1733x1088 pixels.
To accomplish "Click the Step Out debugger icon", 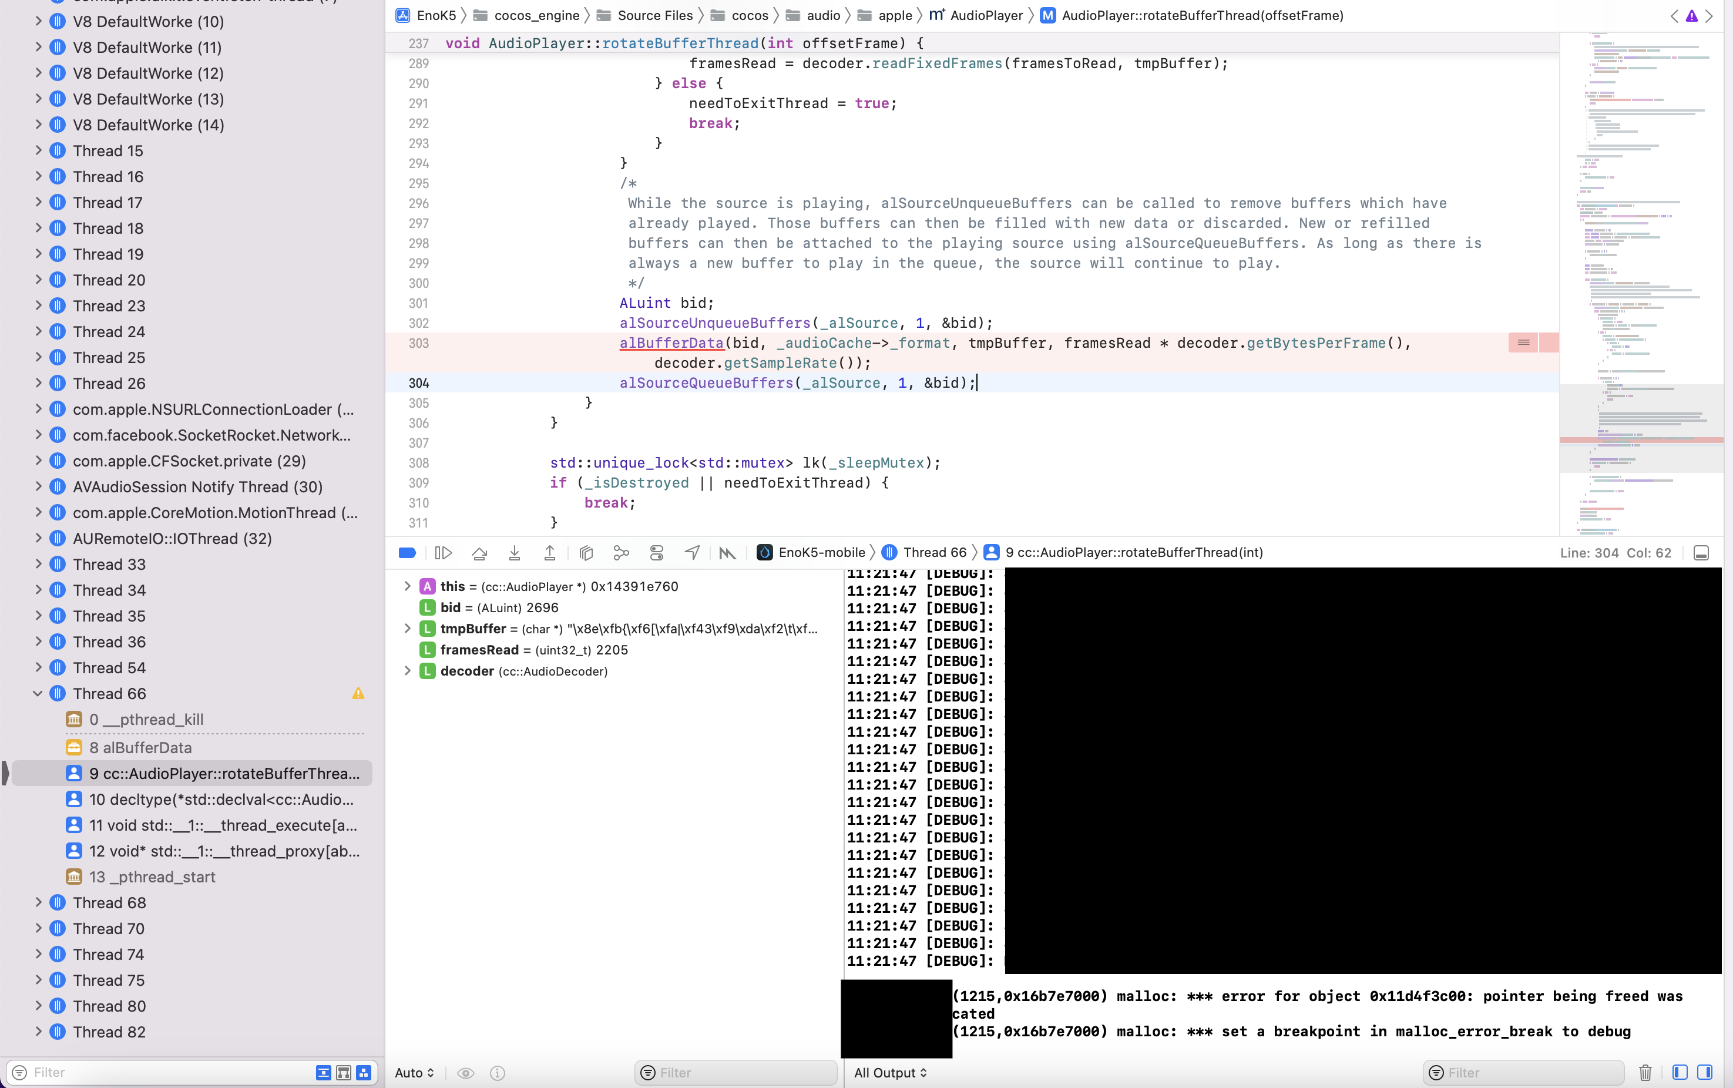I will (x=549, y=553).
